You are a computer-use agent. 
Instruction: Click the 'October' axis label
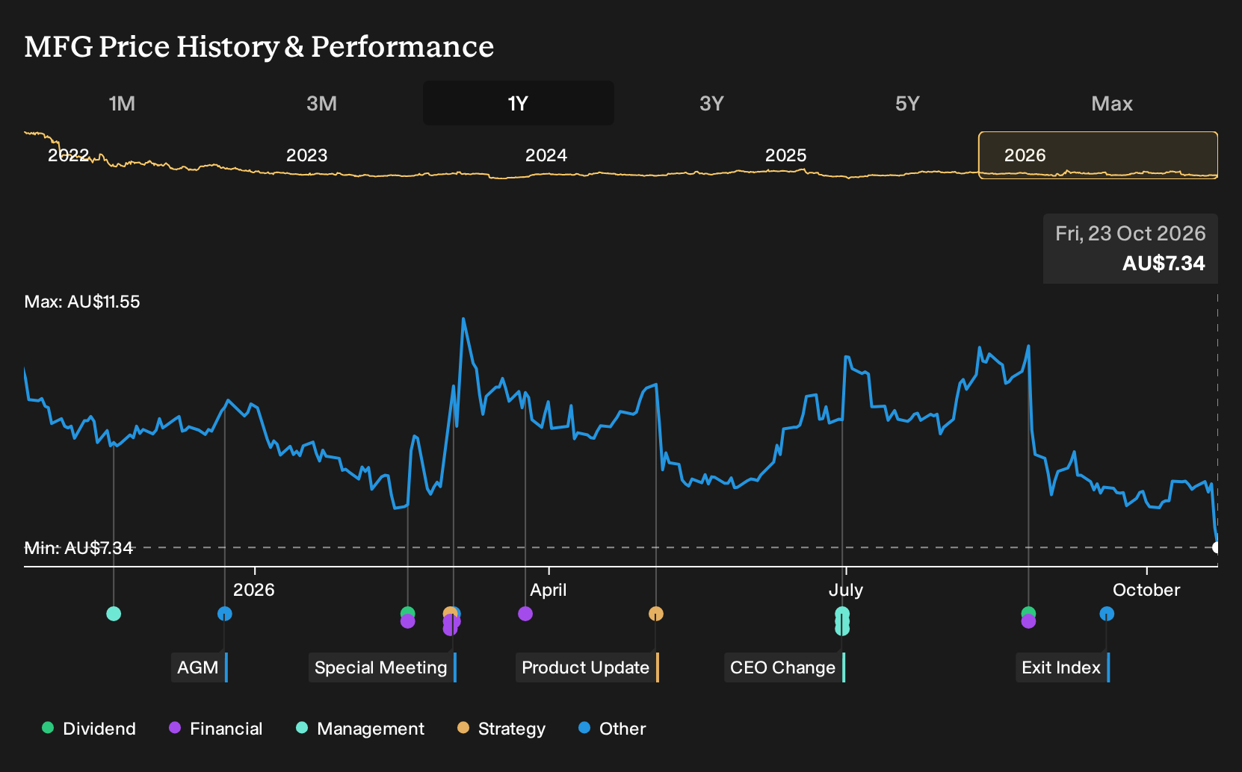(1146, 590)
